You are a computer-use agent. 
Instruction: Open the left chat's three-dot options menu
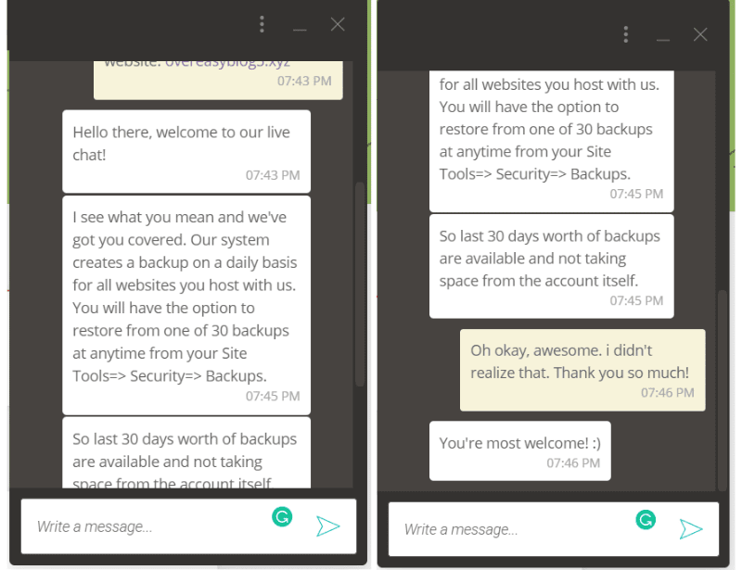tap(262, 25)
